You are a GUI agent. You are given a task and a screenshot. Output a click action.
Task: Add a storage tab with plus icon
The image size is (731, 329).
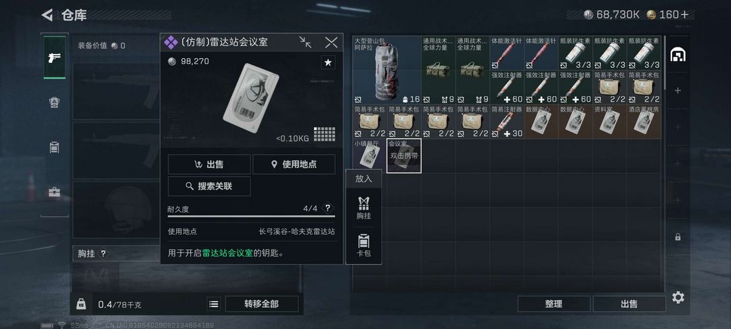pos(678,91)
